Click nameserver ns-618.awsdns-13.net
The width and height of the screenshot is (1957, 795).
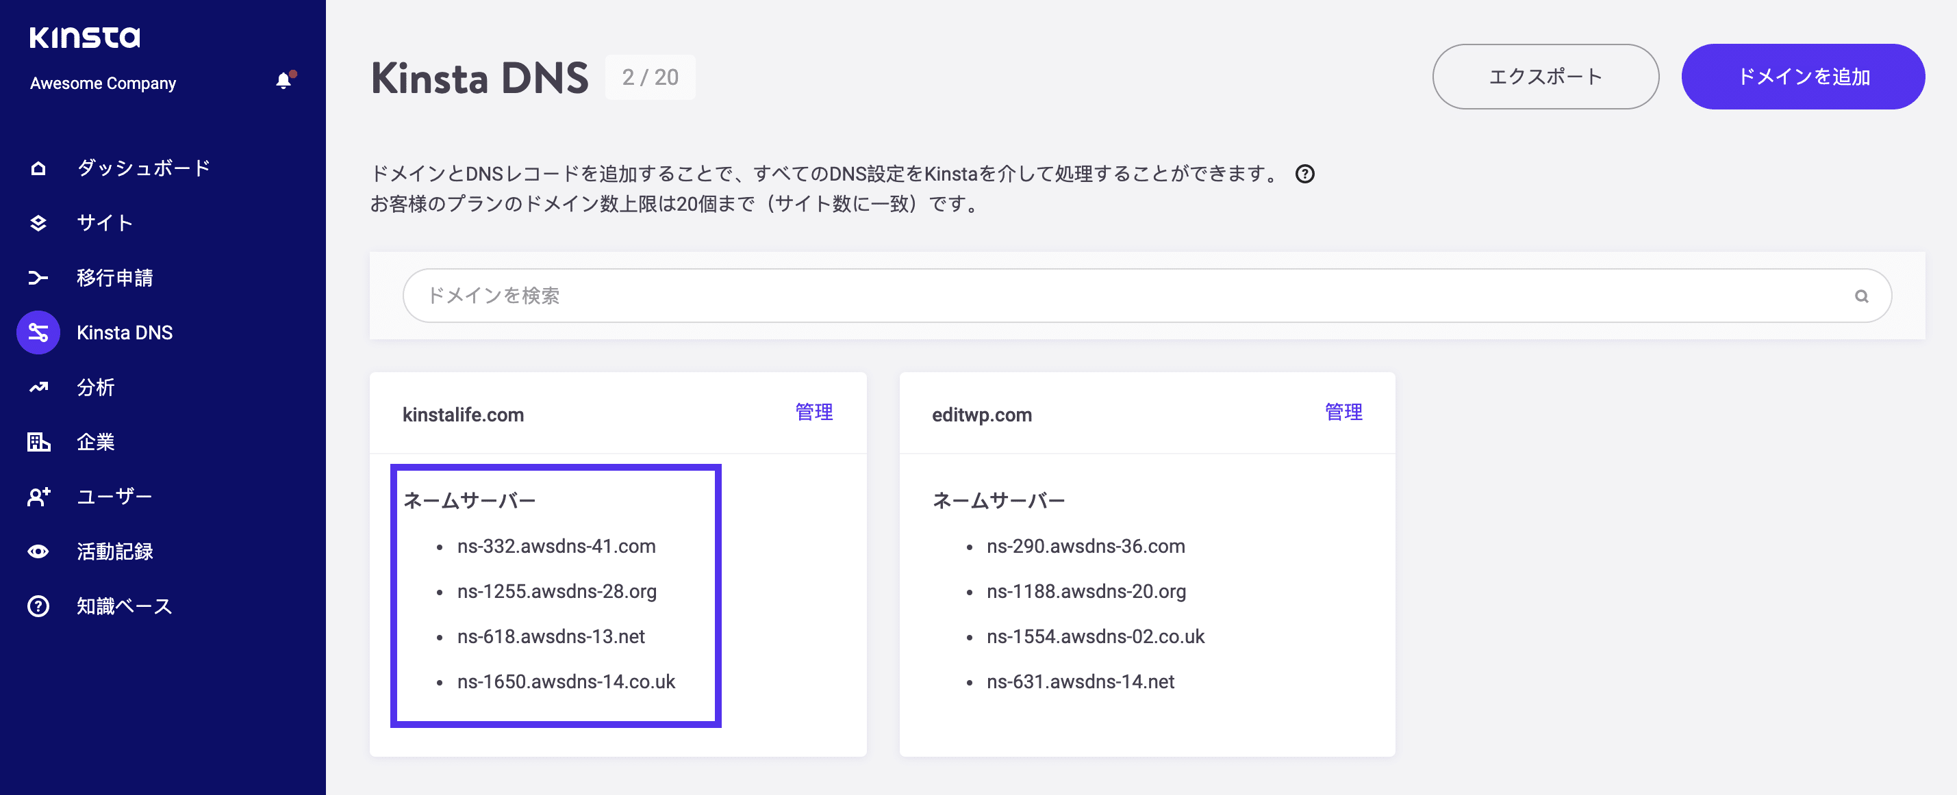pyautogui.click(x=551, y=636)
